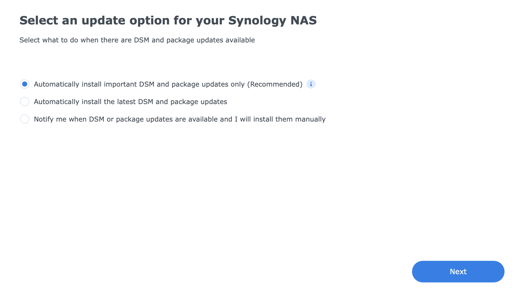Click the 'Select an update option' heading
This screenshot has width=523, height=295.
[x=168, y=21]
